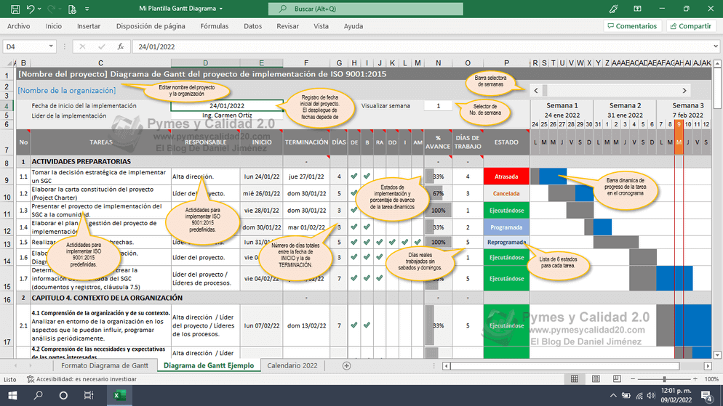The width and height of the screenshot is (723, 406).
Task: Click the Visualizar semana value cell
Action: [x=438, y=106]
